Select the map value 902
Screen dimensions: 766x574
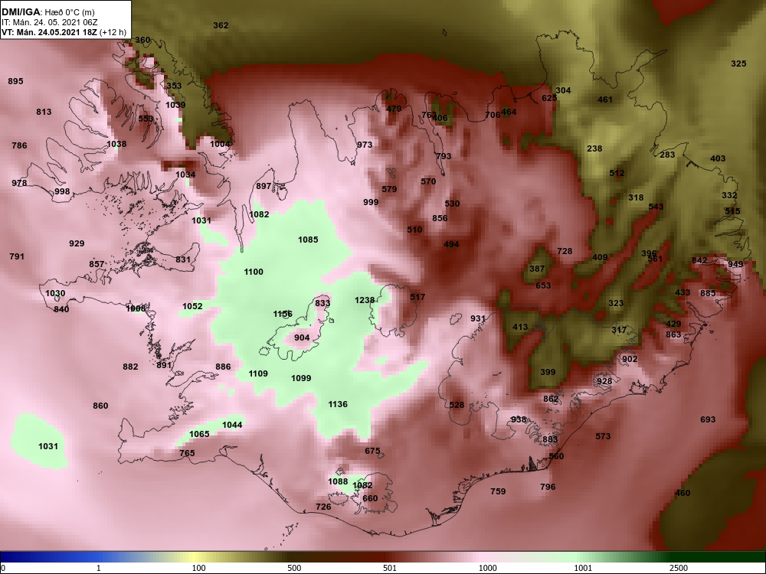630,359
